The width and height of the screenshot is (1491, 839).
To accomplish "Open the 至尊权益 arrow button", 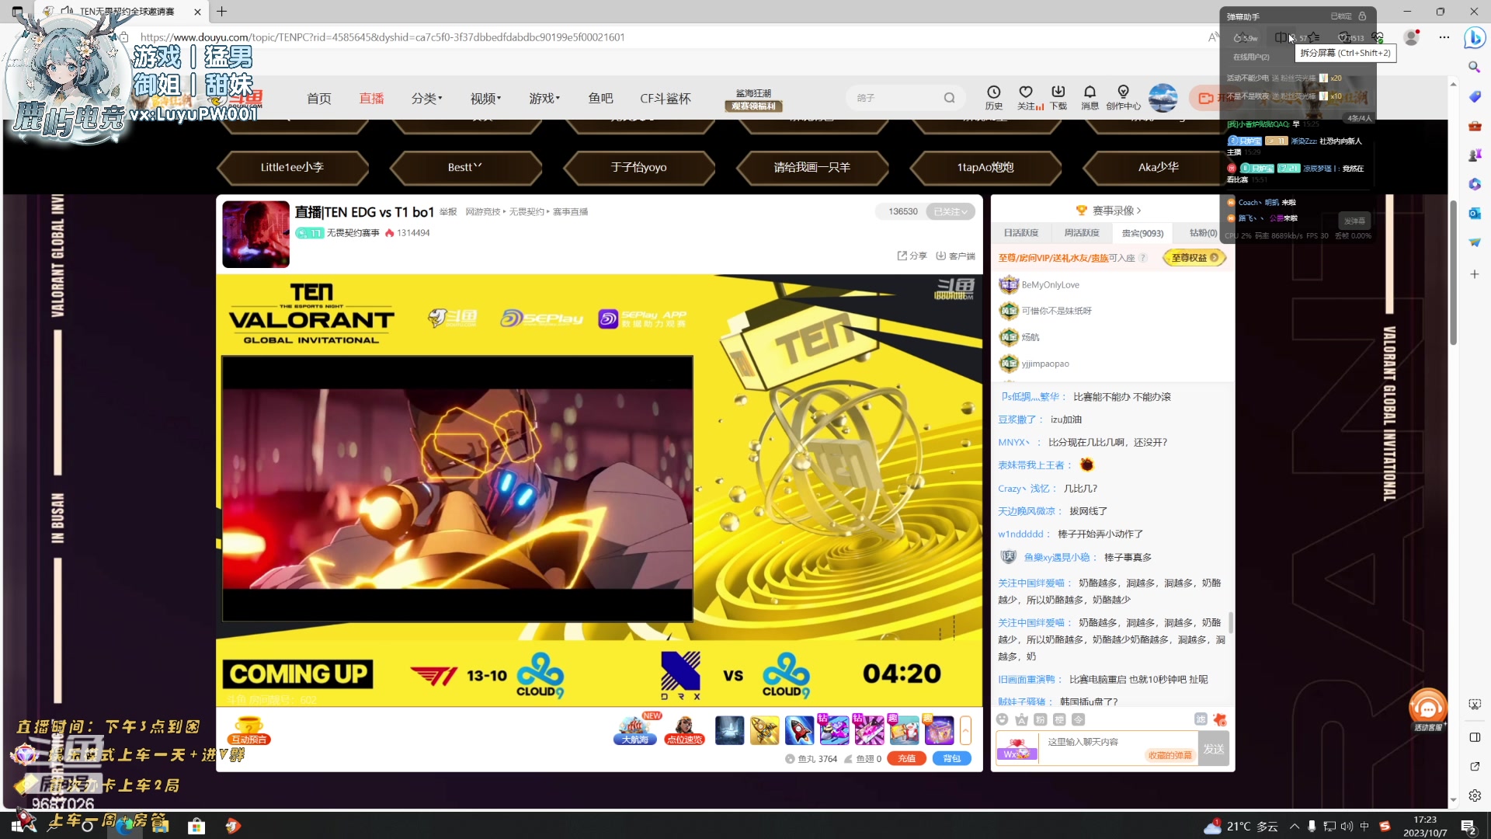I will coord(1194,258).
